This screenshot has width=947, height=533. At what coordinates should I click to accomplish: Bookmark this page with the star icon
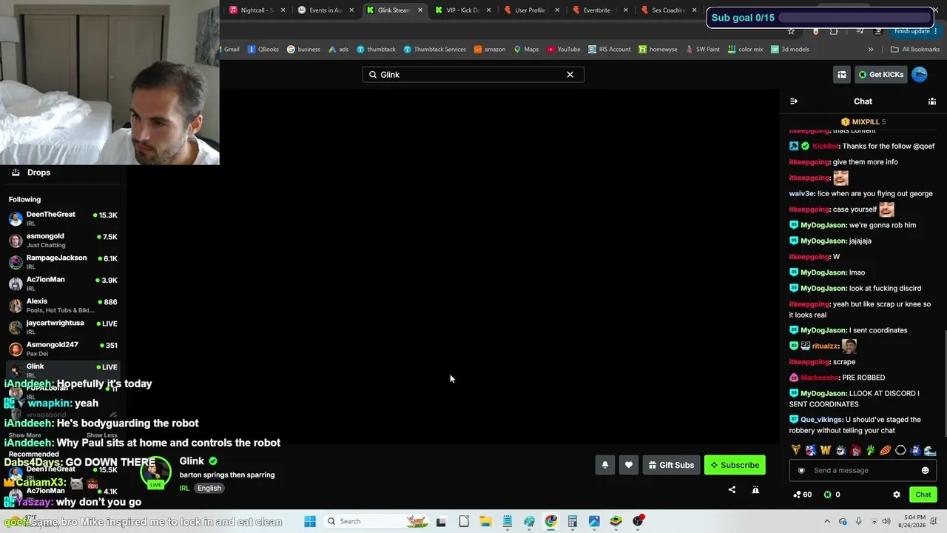click(791, 31)
